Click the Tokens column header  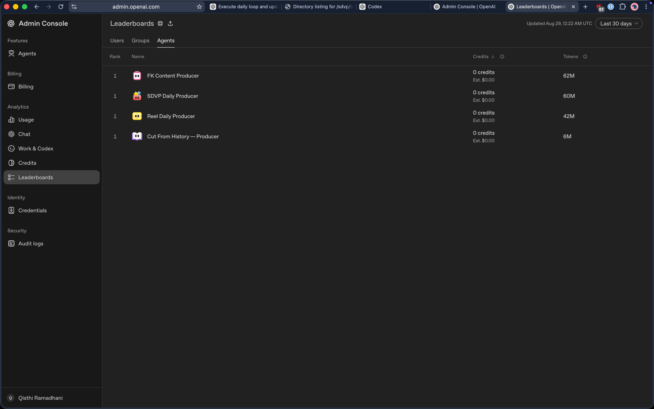571,57
